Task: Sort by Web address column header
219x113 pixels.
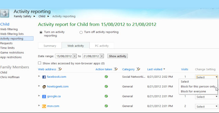Action: pos(47,69)
